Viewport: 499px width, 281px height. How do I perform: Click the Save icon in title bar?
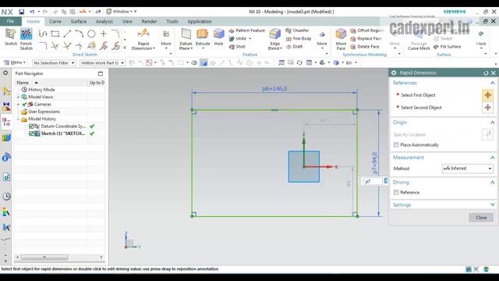click(x=21, y=12)
